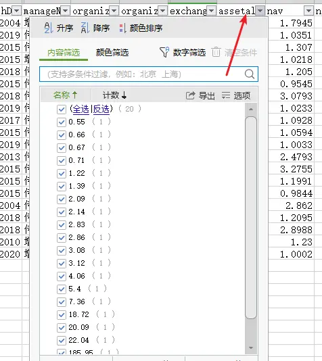Click the search magnifier icon

250,74
